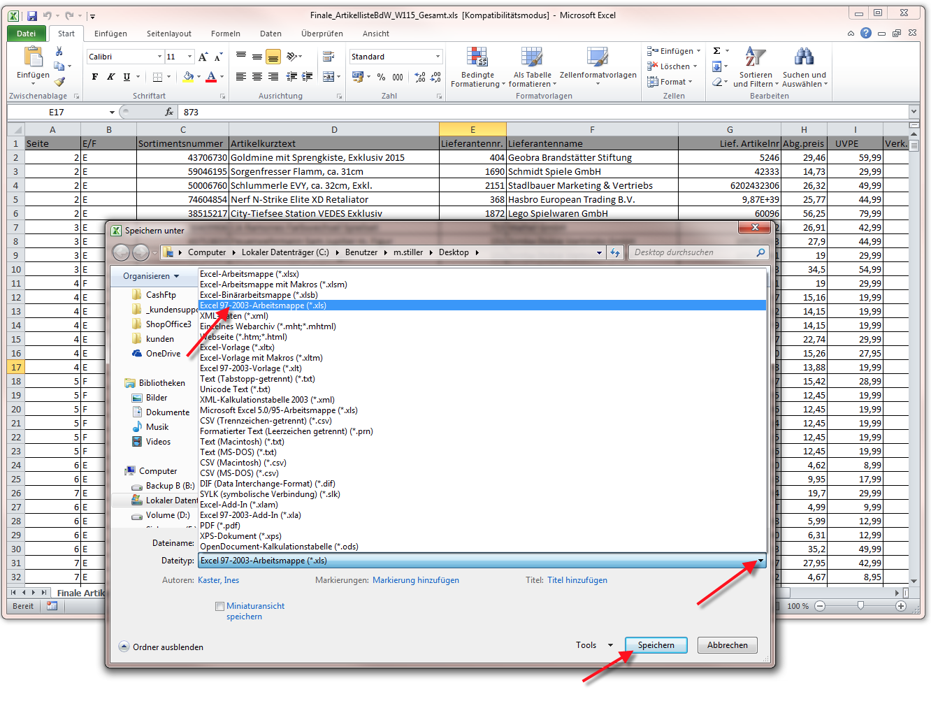Click the AutoSum sigma icon
Viewport: 931px width, 706px height.
(x=717, y=51)
